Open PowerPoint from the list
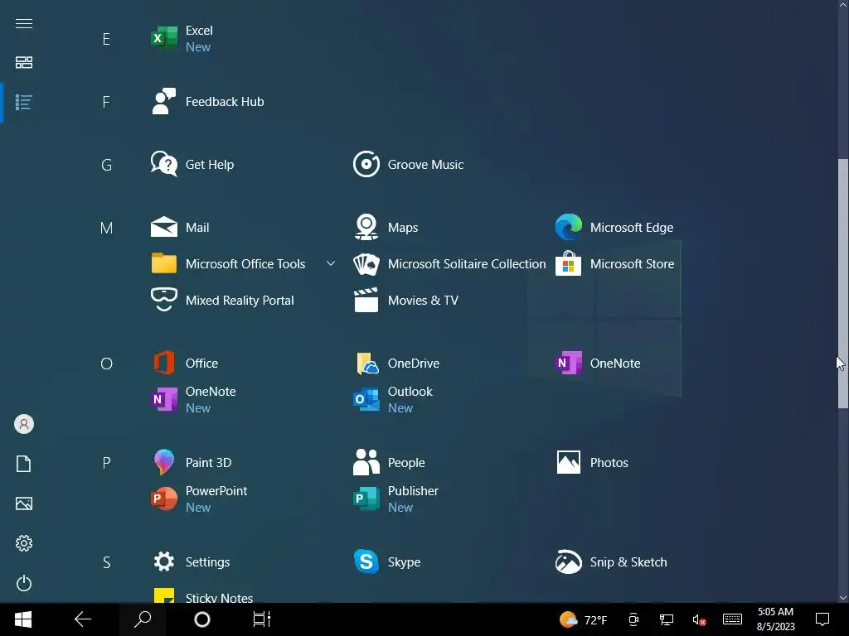Viewport: 849px width, 636px height. [x=199, y=499]
